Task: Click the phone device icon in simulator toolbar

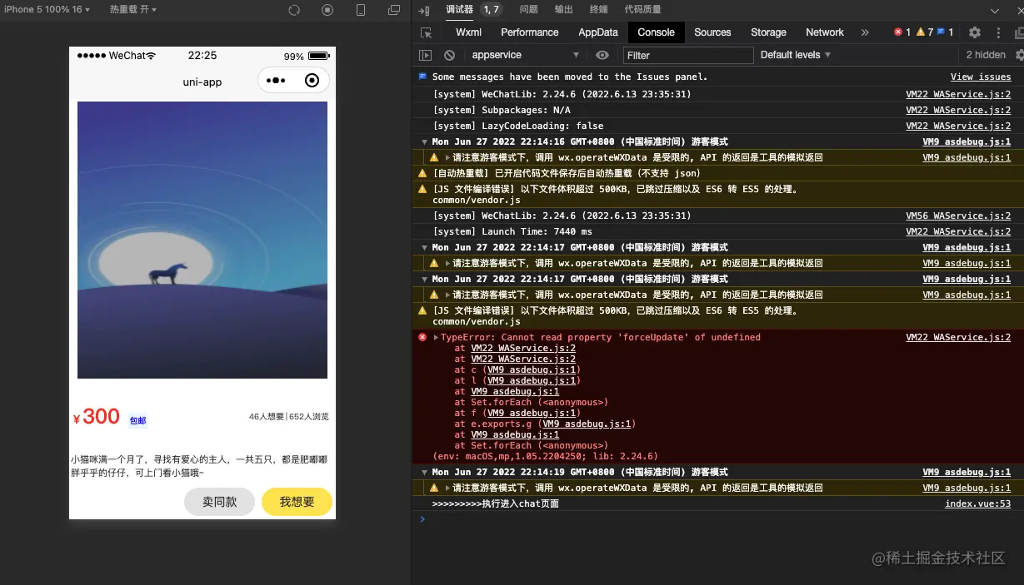Action: point(361,10)
